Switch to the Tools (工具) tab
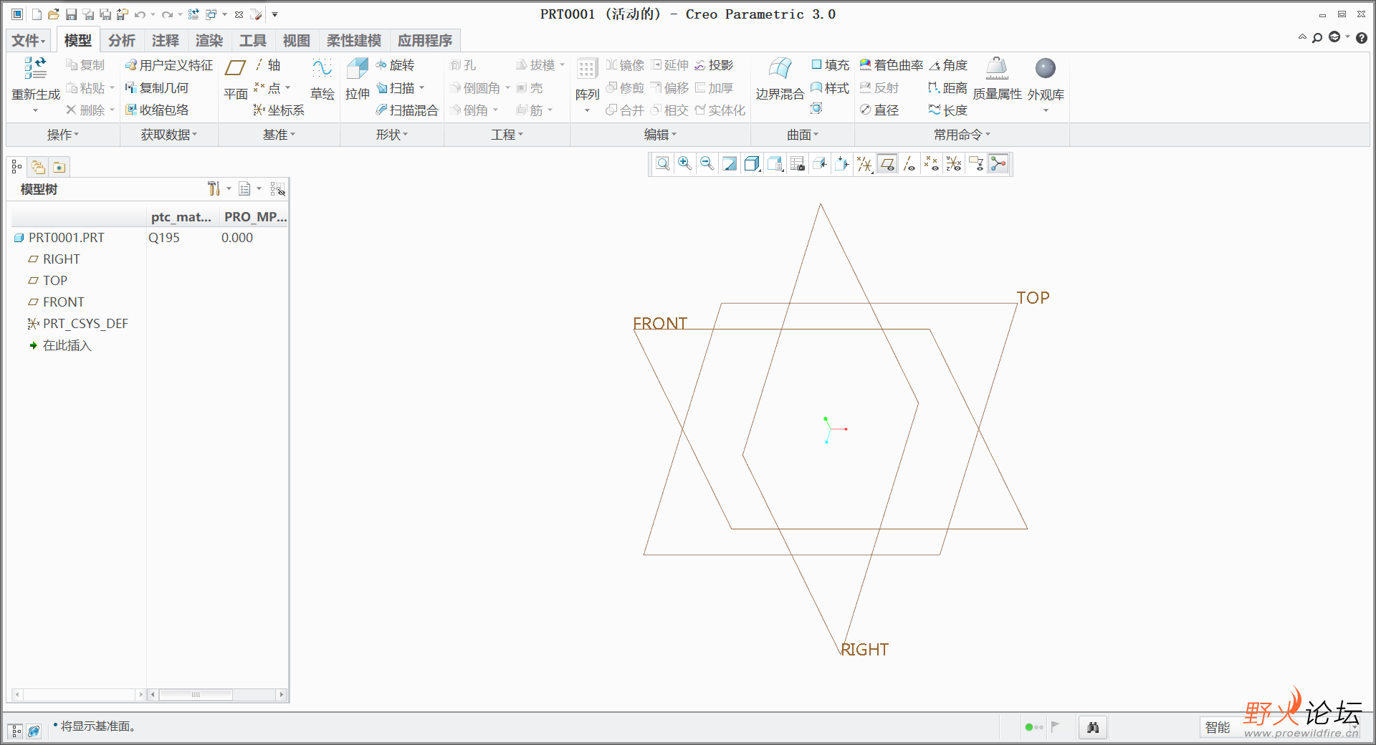 [253, 41]
